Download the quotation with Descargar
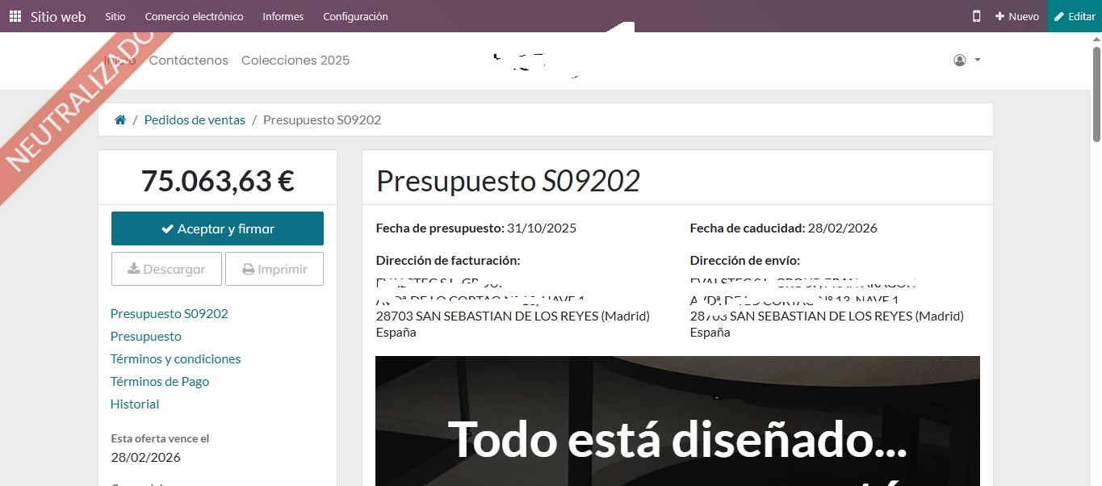The width and height of the screenshot is (1102, 486). pos(166,269)
